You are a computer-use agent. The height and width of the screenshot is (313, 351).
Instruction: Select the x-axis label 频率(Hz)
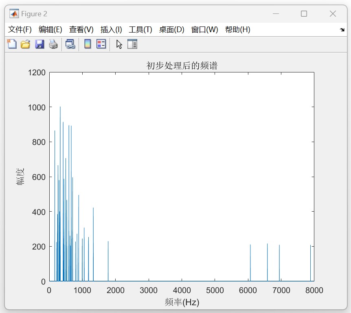coord(182,302)
